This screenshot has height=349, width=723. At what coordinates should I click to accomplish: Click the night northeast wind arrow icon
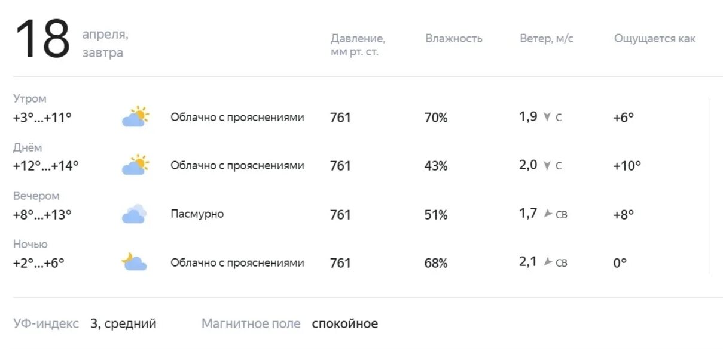point(548,262)
